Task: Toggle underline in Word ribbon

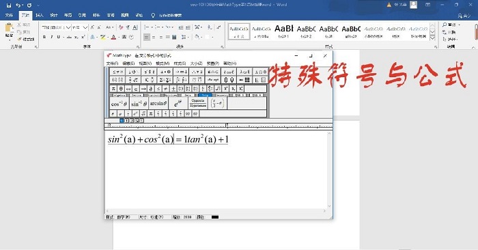Action: pyautogui.click(x=58, y=37)
